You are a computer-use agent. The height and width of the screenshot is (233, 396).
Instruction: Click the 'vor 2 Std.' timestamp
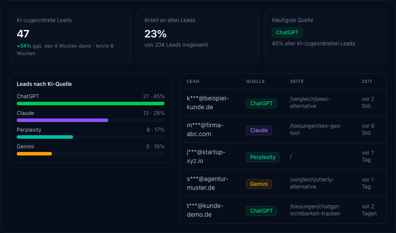coord(368,103)
